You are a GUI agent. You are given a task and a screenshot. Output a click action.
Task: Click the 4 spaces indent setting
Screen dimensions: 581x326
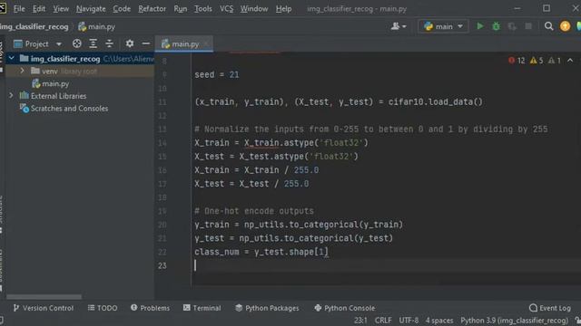pos(439,320)
